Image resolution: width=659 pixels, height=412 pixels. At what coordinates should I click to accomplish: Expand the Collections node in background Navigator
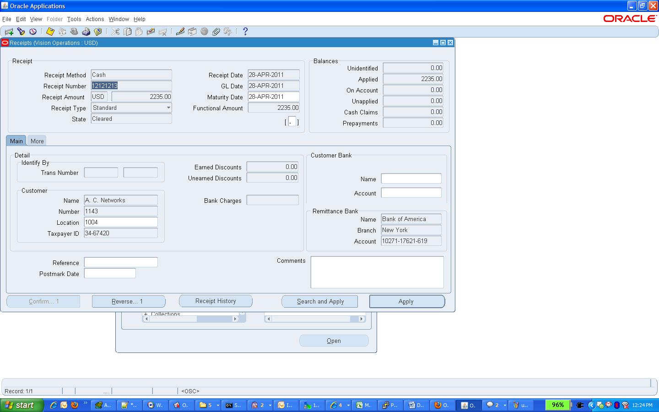tap(146, 314)
